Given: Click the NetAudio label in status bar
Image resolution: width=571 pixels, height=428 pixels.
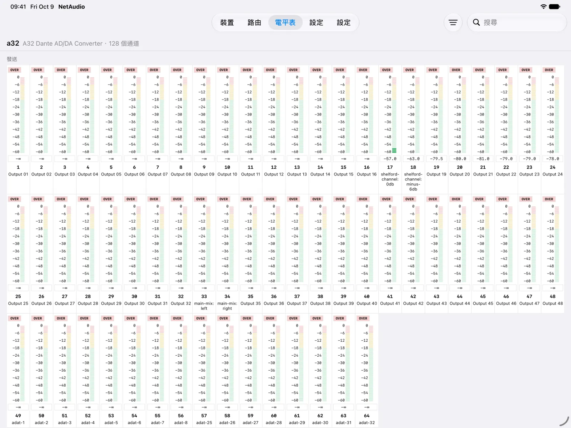Looking at the screenshot, I should tap(71, 6).
